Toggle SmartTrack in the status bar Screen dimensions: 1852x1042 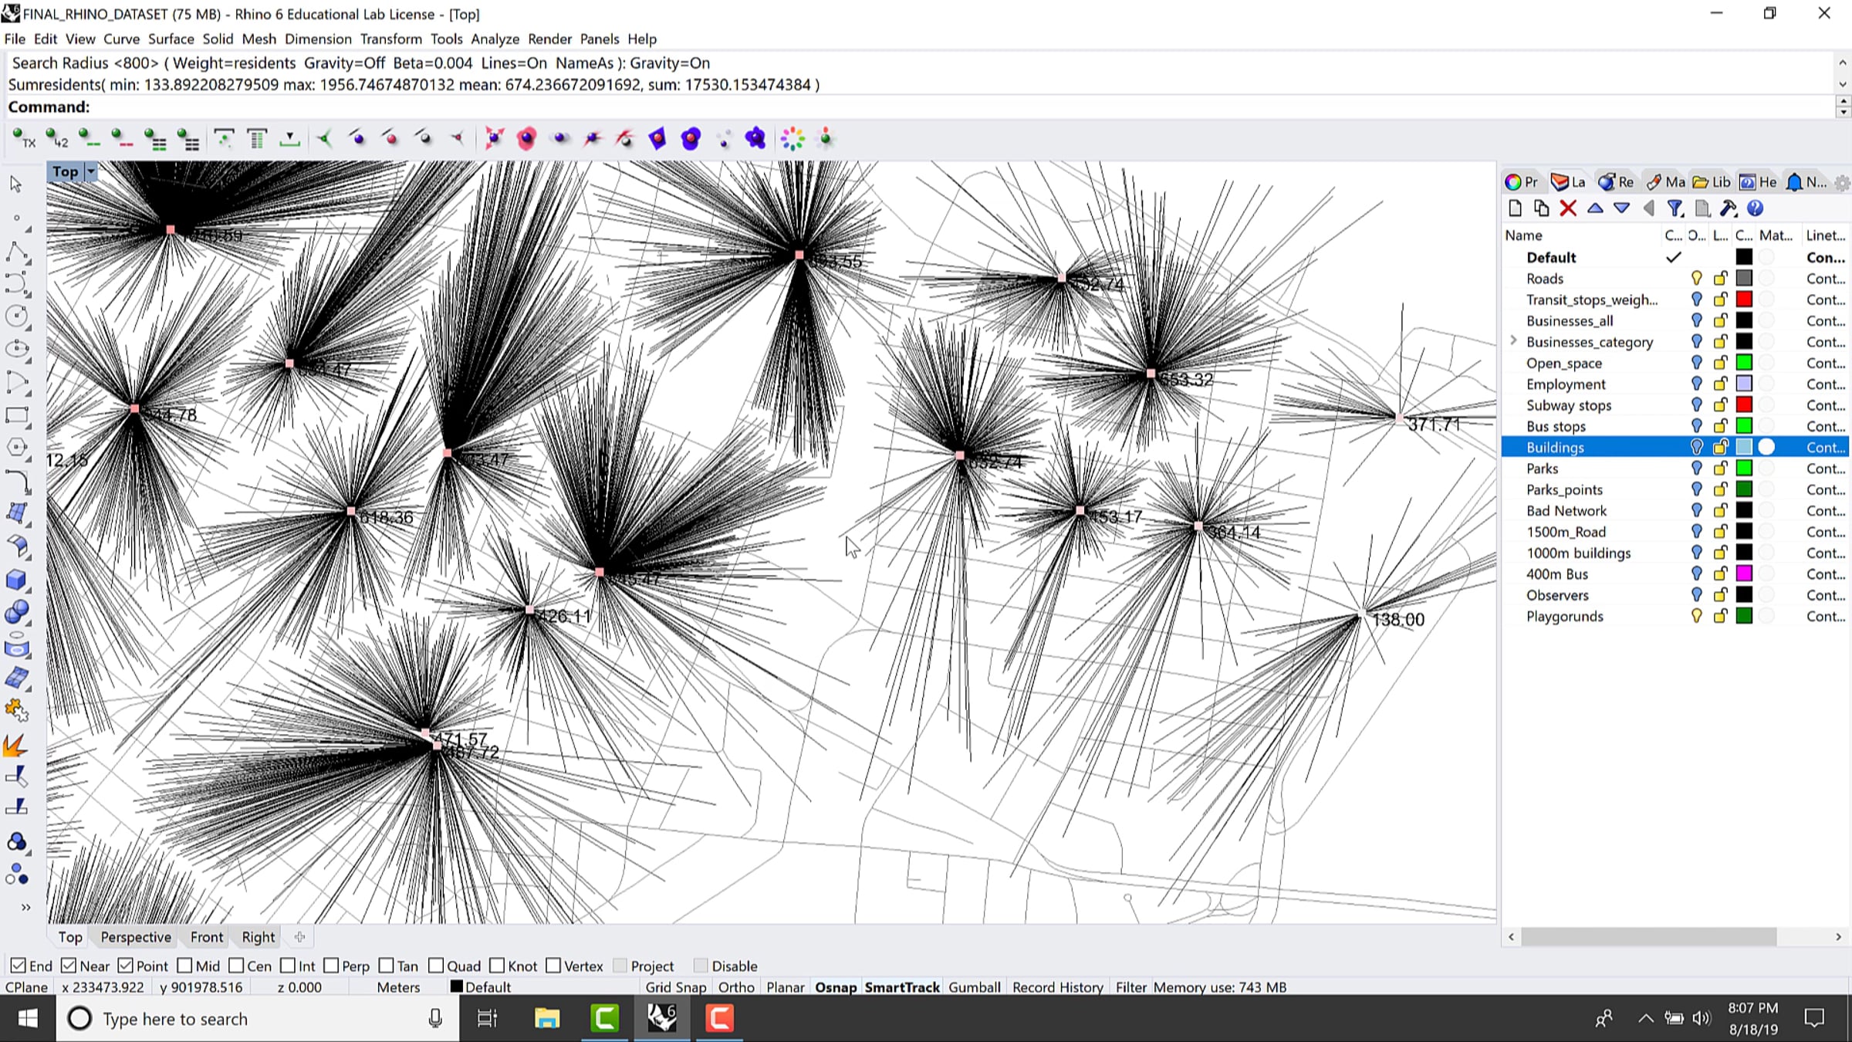tap(902, 987)
